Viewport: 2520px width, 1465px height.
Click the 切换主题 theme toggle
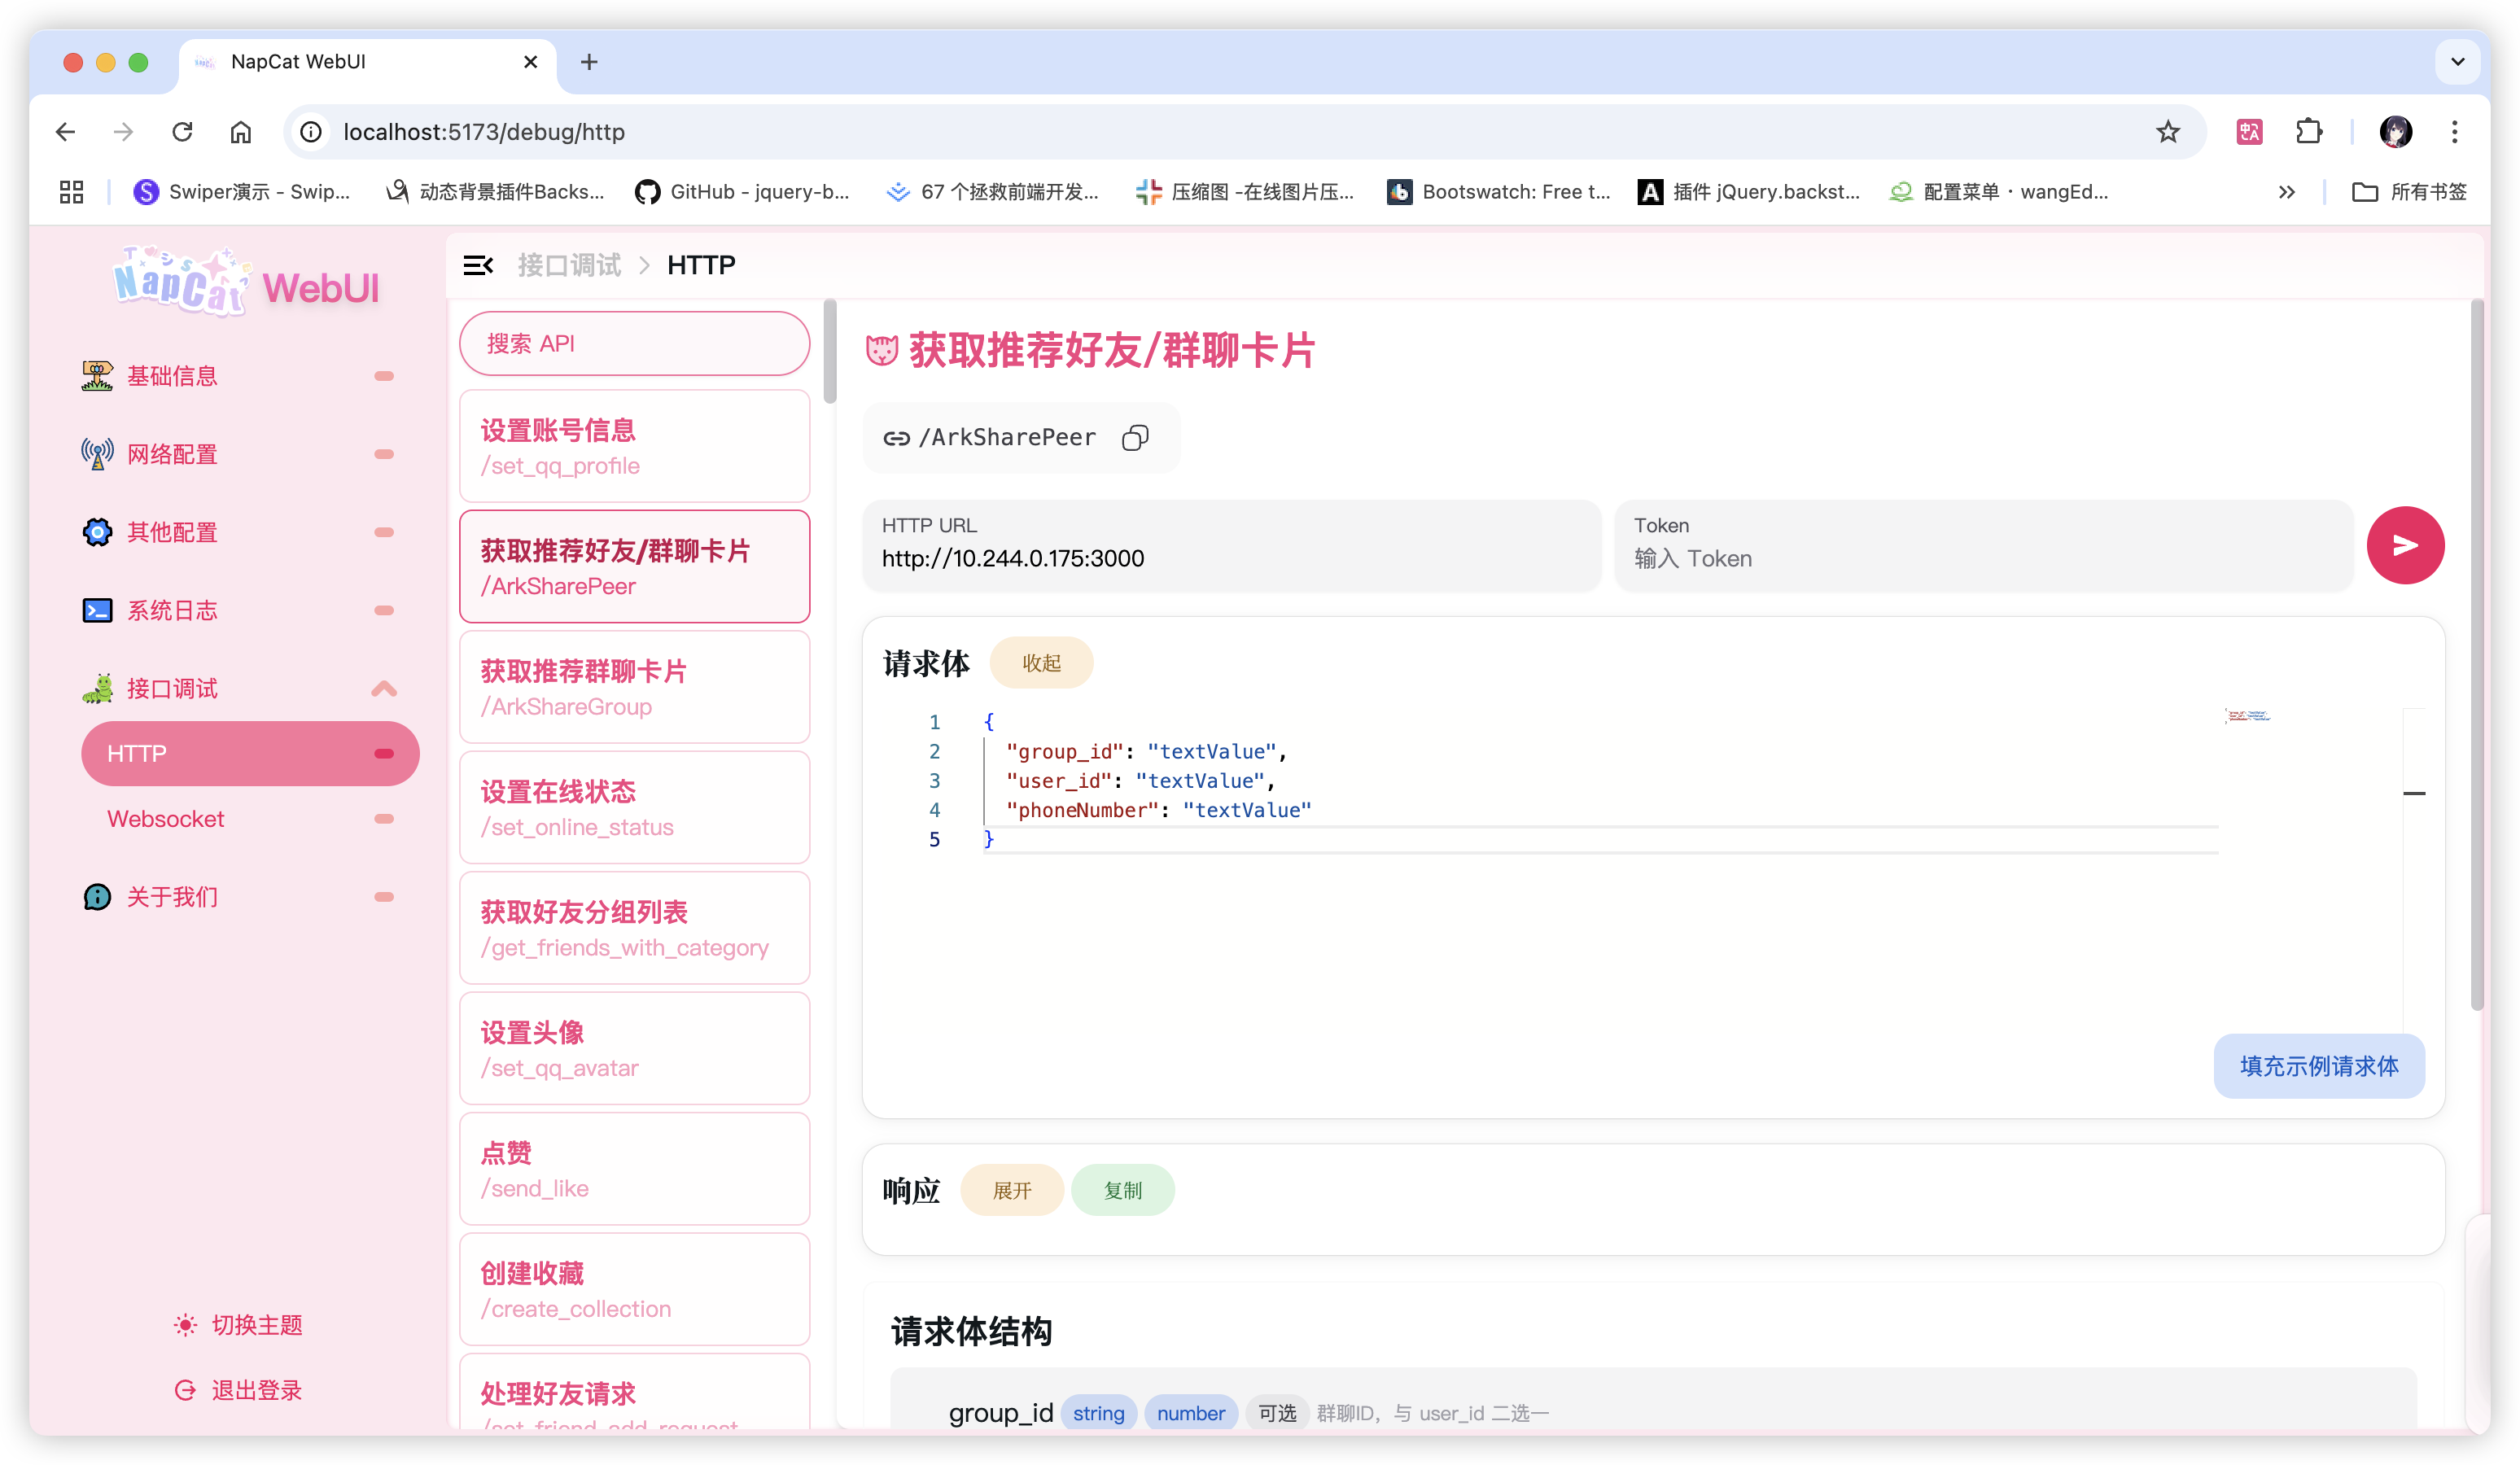(x=238, y=1325)
